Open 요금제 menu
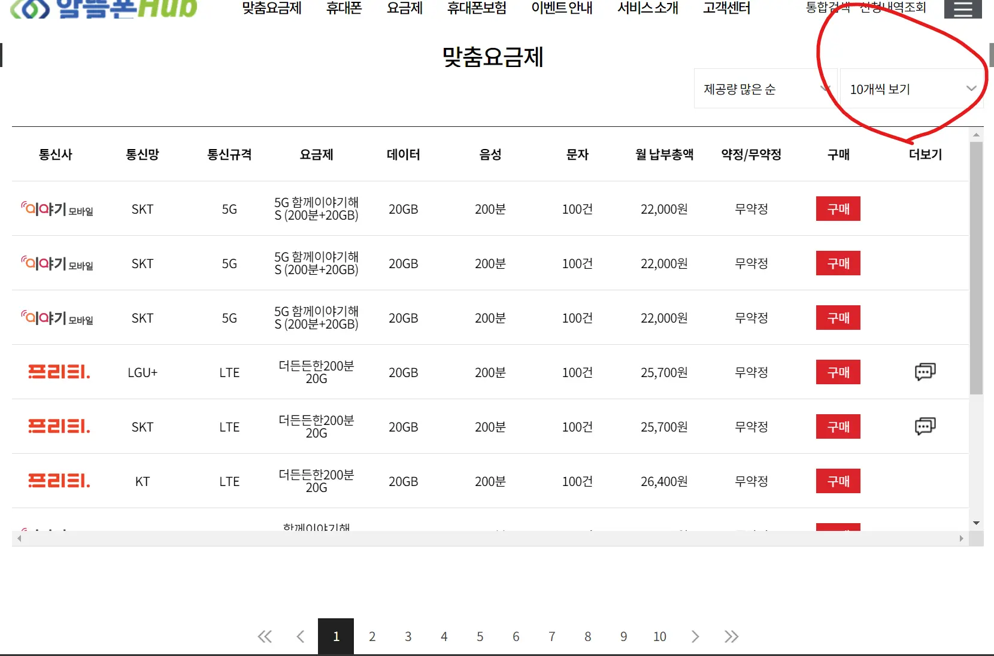 (405, 8)
